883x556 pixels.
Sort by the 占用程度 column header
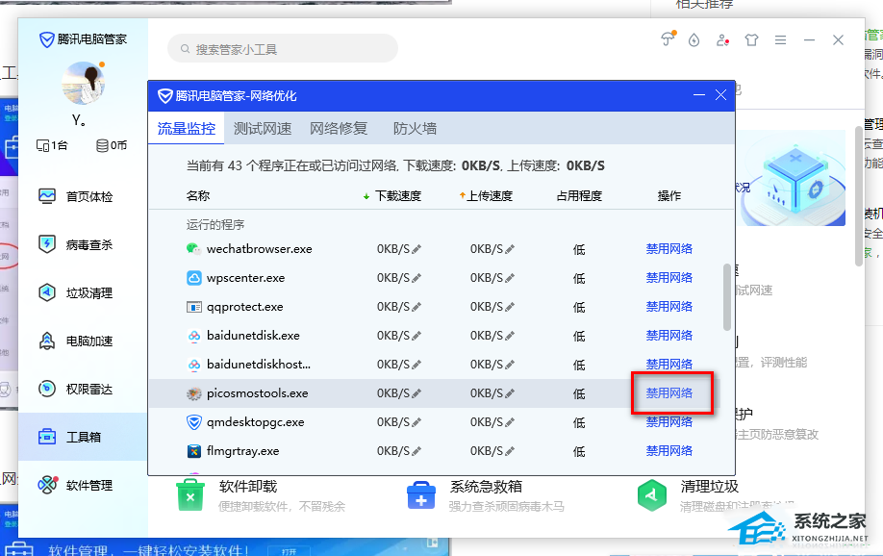tap(579, 196)
